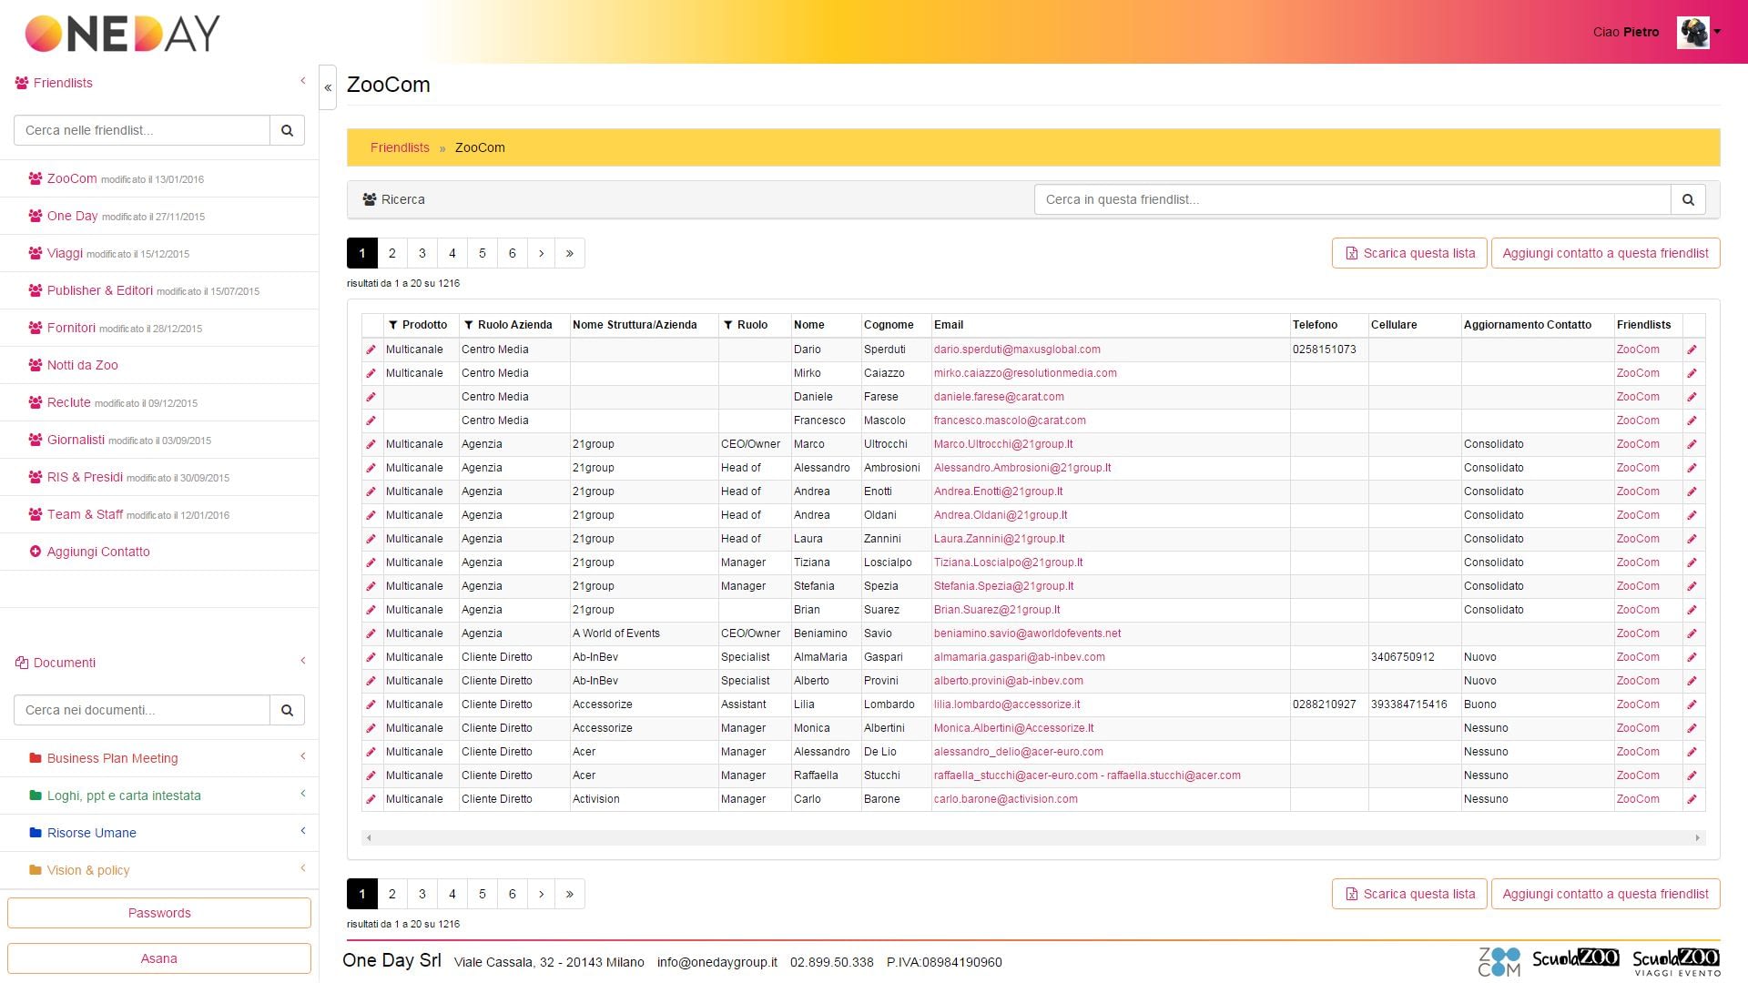Expand Loghi, ppt e carta intestata folder
This screenshot has height=983, width=1748.
tap(303, 794)
